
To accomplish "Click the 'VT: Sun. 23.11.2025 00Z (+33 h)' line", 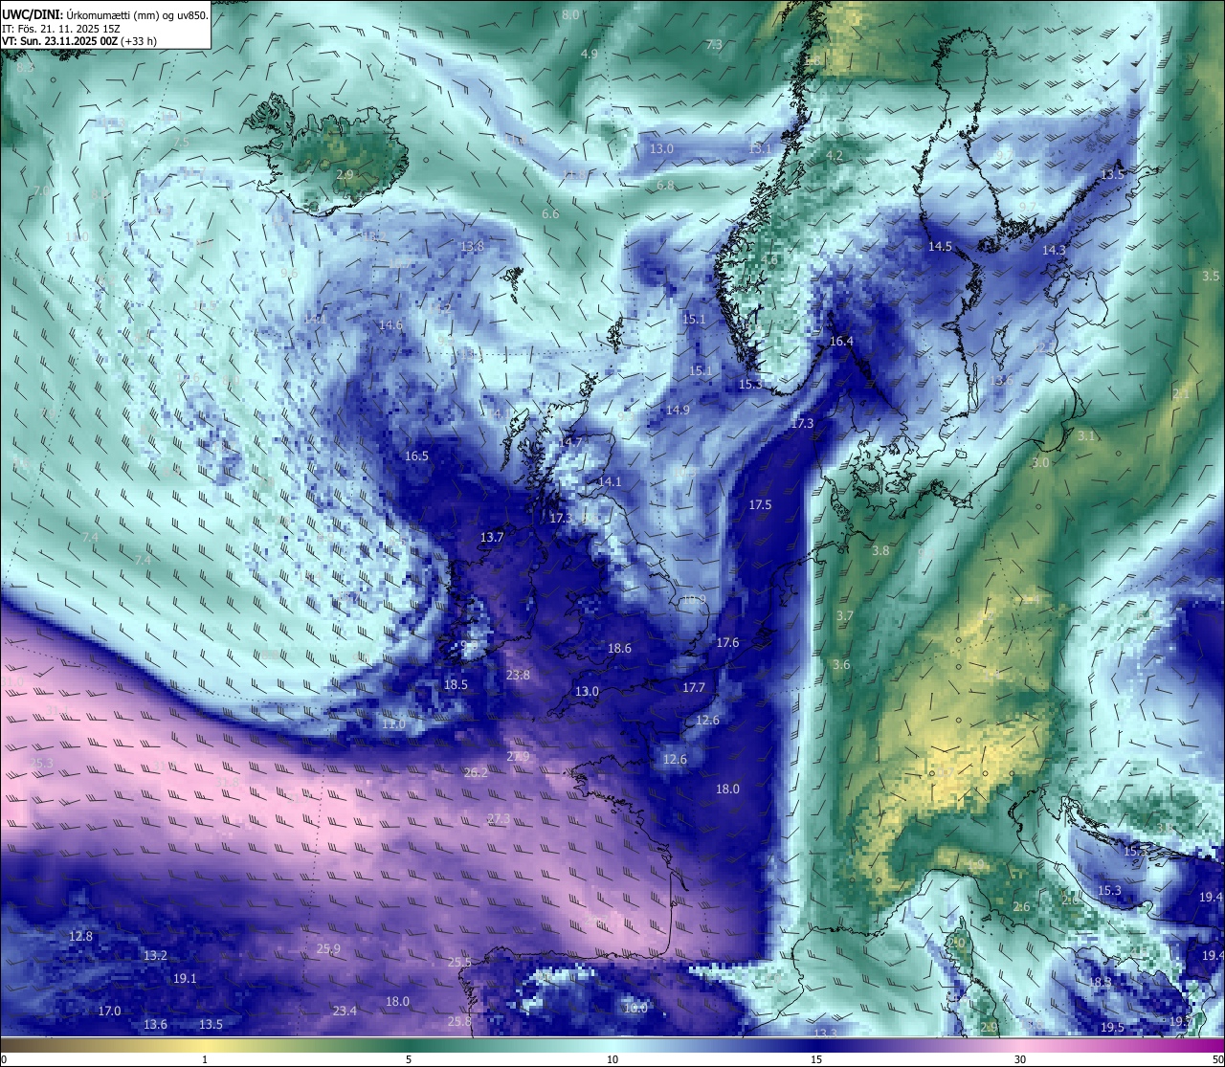I will 79,41.
